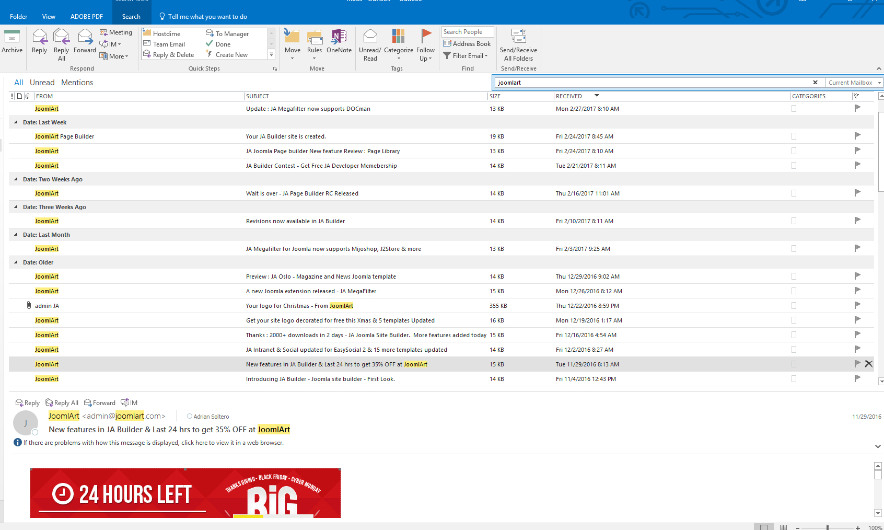The image size is (884, 530).
Task: Collapse the 'Date: Older' group
Action: 16,262
